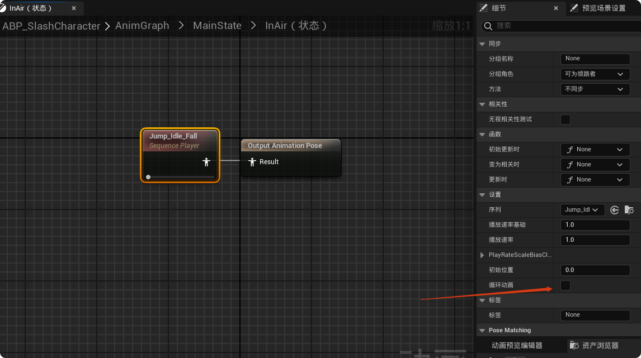Click the pose output pin on Jump_Idle_Fall node
Image resolution: width=641 pixels, height=358 pixels.
click(x=206, y=162)
